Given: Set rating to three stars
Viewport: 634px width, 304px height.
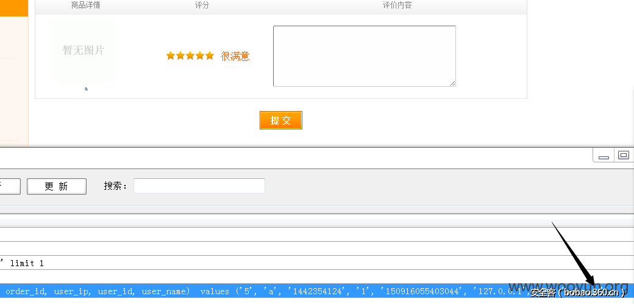Looking at the screenshot, I should 190,56.
